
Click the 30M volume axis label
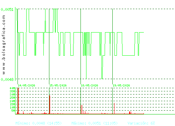pos(12,94)
